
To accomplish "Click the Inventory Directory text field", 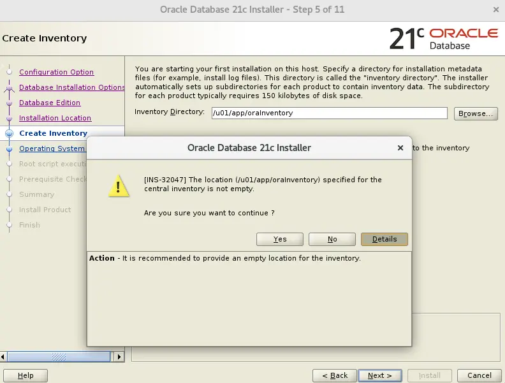I will tap(330, 113).
